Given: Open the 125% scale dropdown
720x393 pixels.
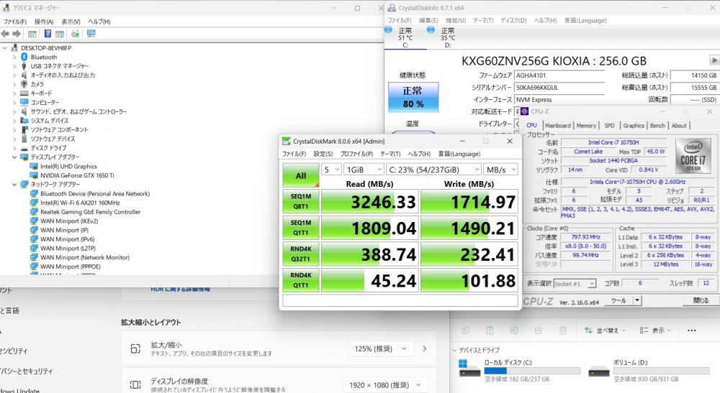Looking at the screenshot, I should pos(381,348).
